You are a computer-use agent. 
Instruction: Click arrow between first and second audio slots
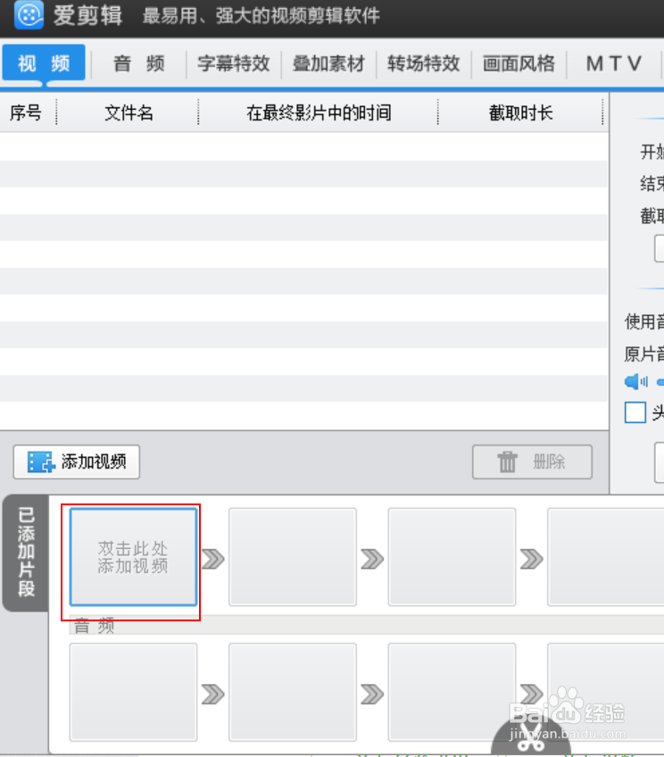point(212,695)
